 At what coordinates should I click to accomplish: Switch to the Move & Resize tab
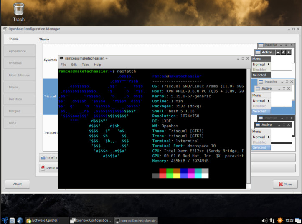point(20,75)
